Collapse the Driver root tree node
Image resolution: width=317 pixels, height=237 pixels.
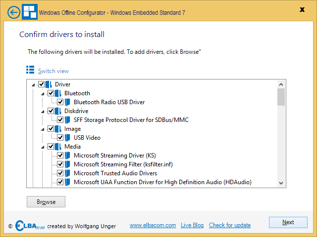[x=33, y=85]
